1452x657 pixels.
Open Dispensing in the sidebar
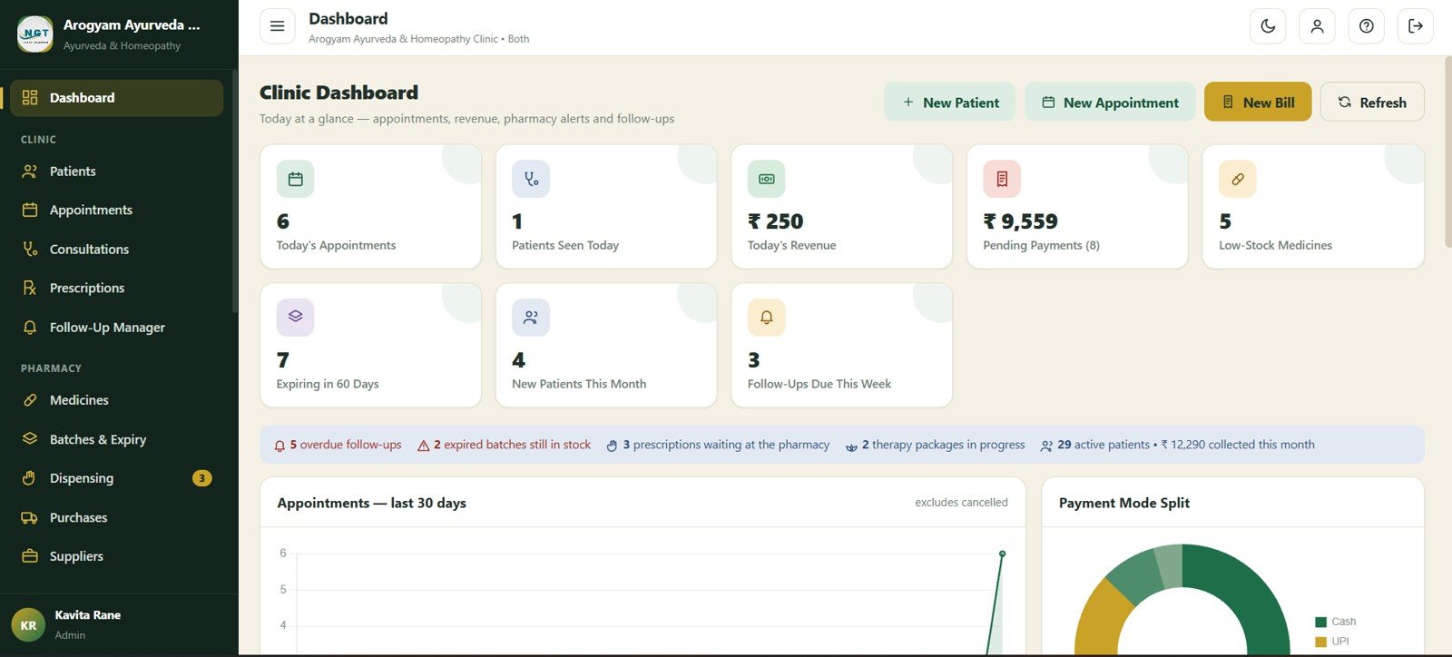click(116, 478)
